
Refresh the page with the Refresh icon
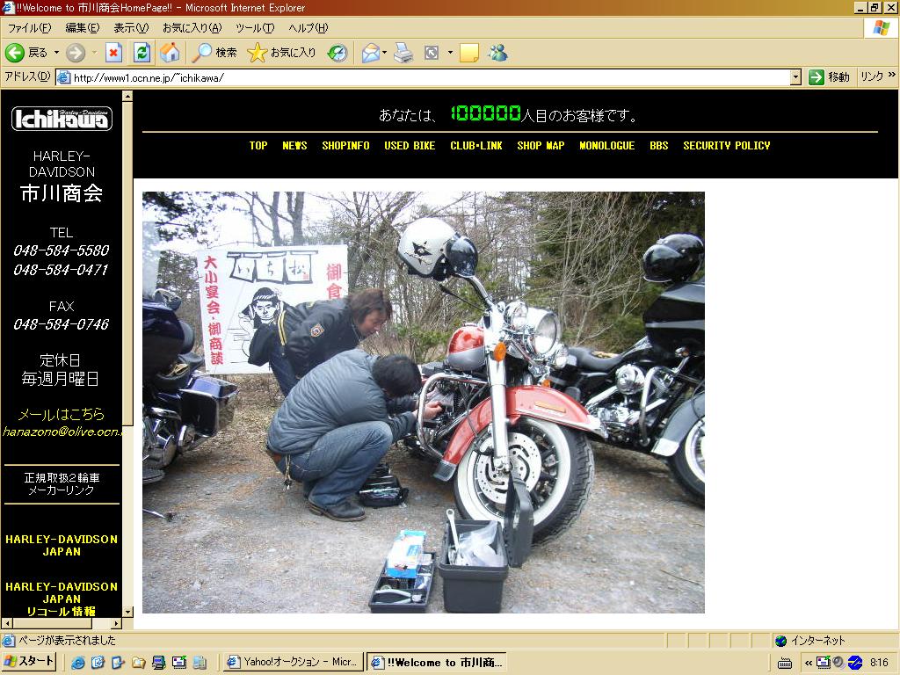point(141,53)
